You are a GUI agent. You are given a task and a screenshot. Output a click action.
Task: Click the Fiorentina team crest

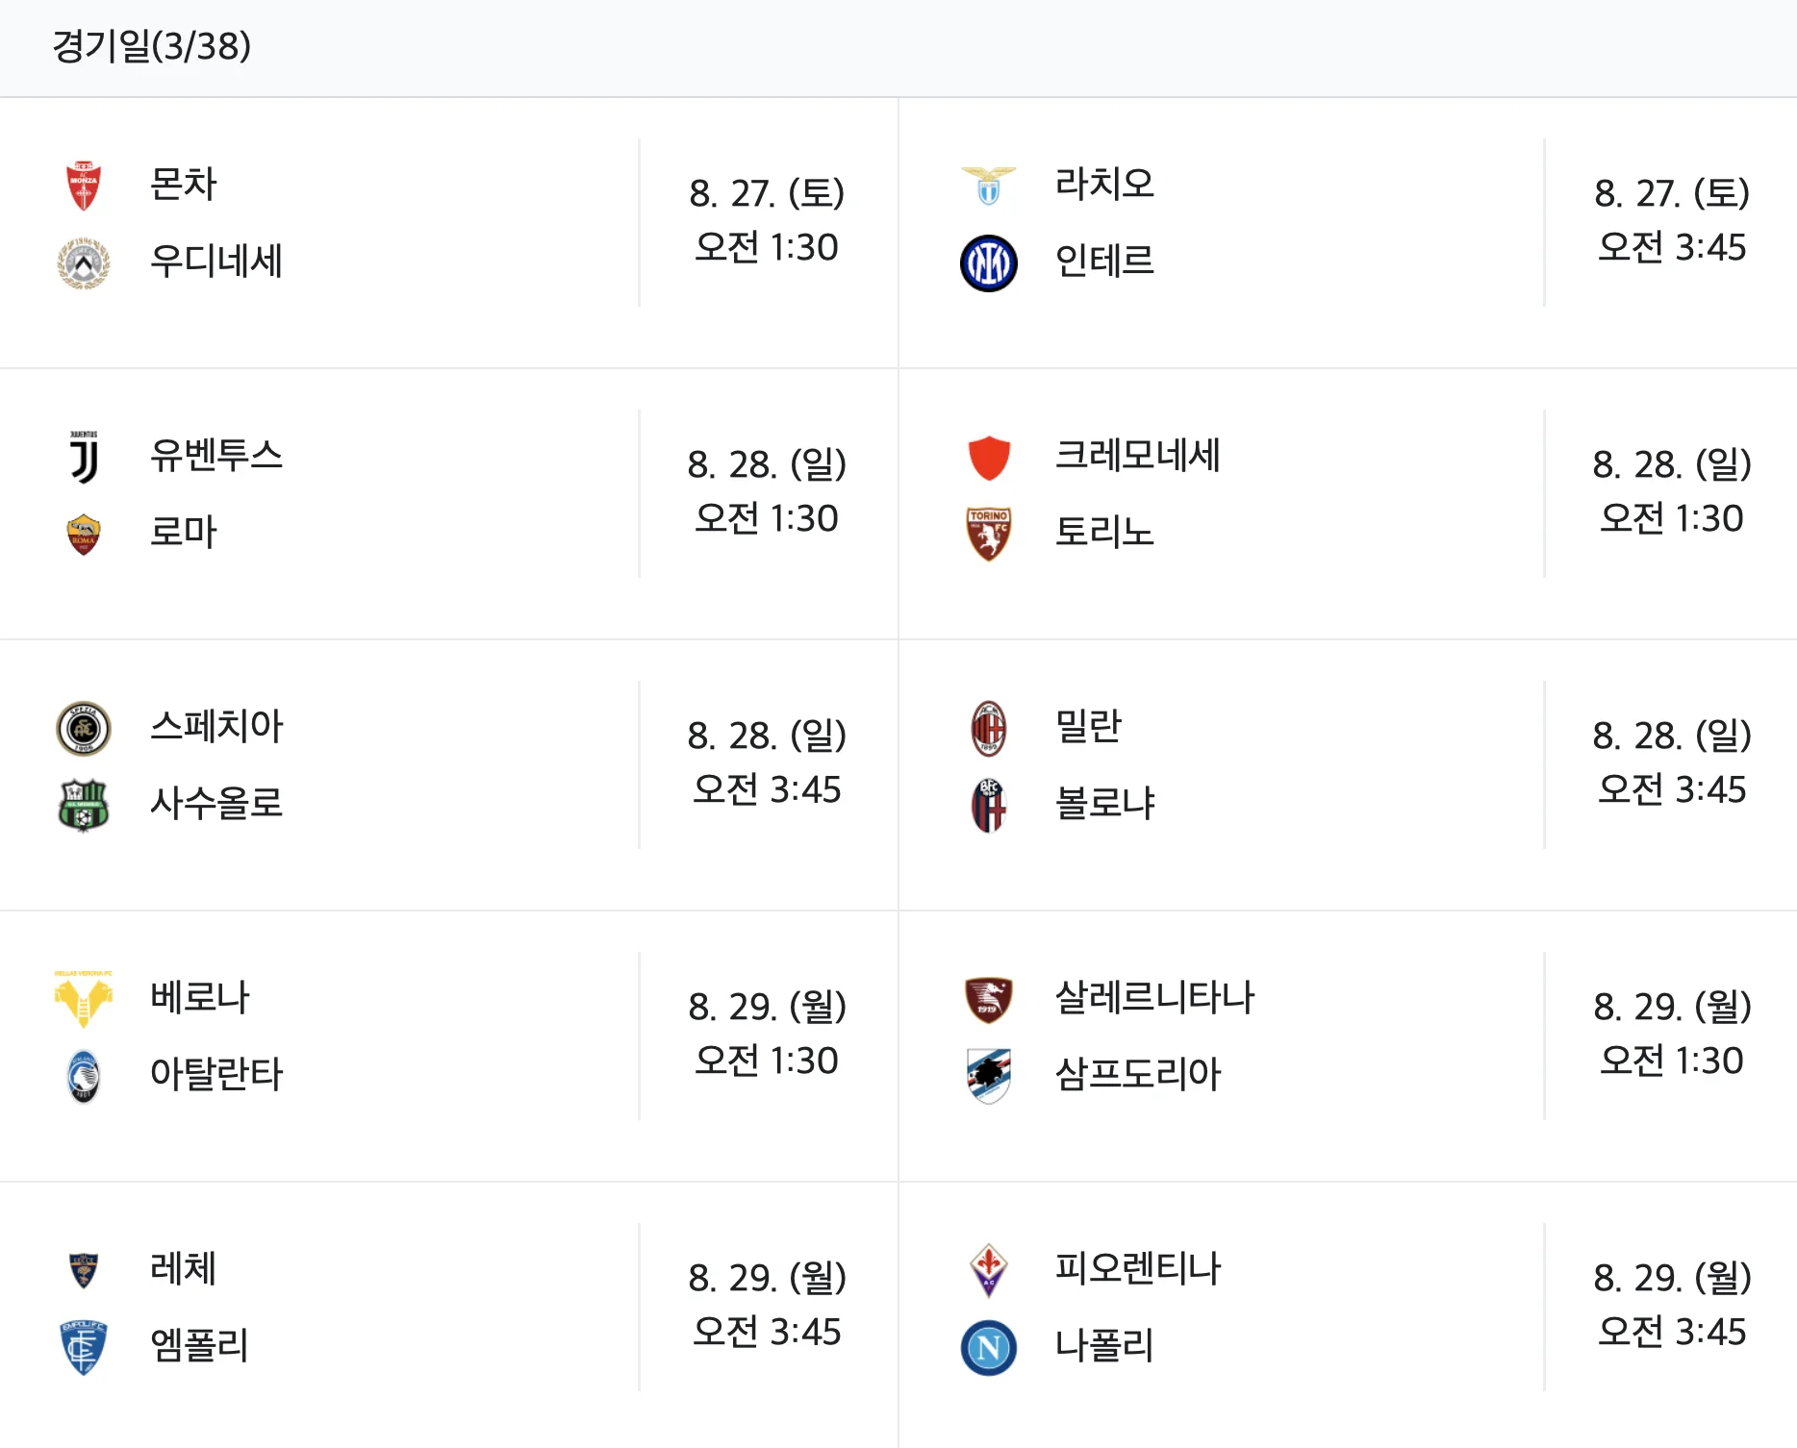(x=987, y=1269)
